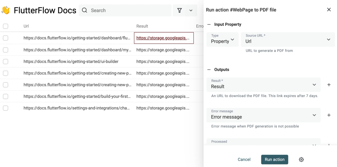
Task: Click the Run action button
Action: coord(274,159)
